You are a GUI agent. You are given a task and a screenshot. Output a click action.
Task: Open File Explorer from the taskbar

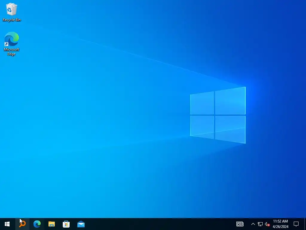(51, 224)
